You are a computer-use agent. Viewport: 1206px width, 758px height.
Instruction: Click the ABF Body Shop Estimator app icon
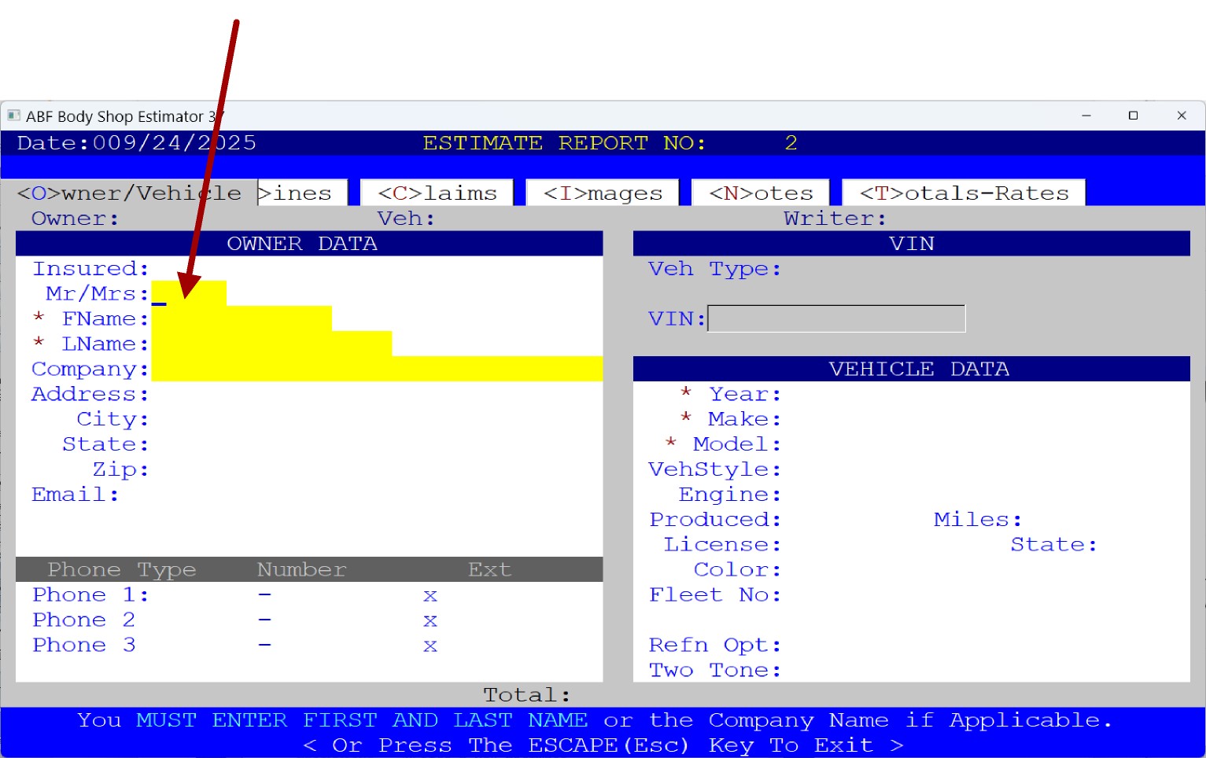(13, 116)
